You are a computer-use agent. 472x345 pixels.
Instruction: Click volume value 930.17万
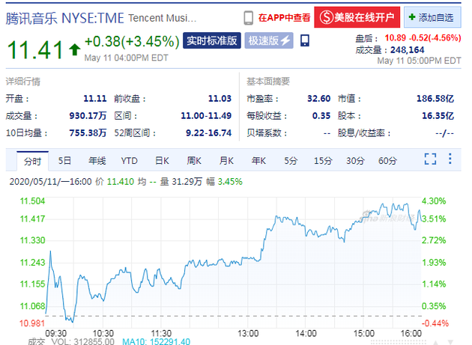88,116
